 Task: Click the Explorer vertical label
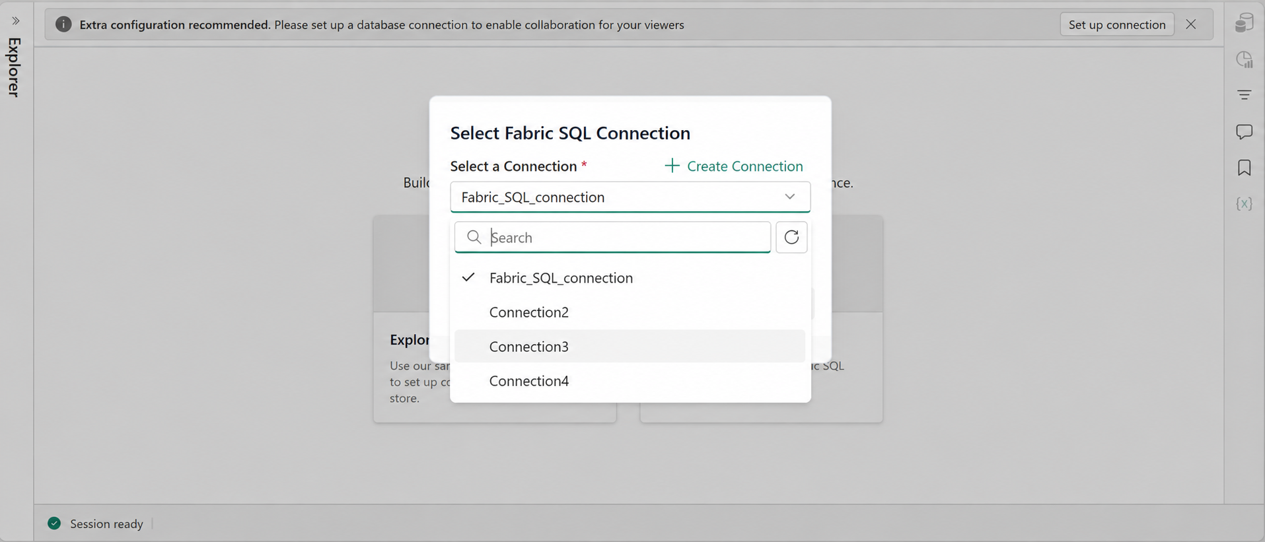(15, 67)
